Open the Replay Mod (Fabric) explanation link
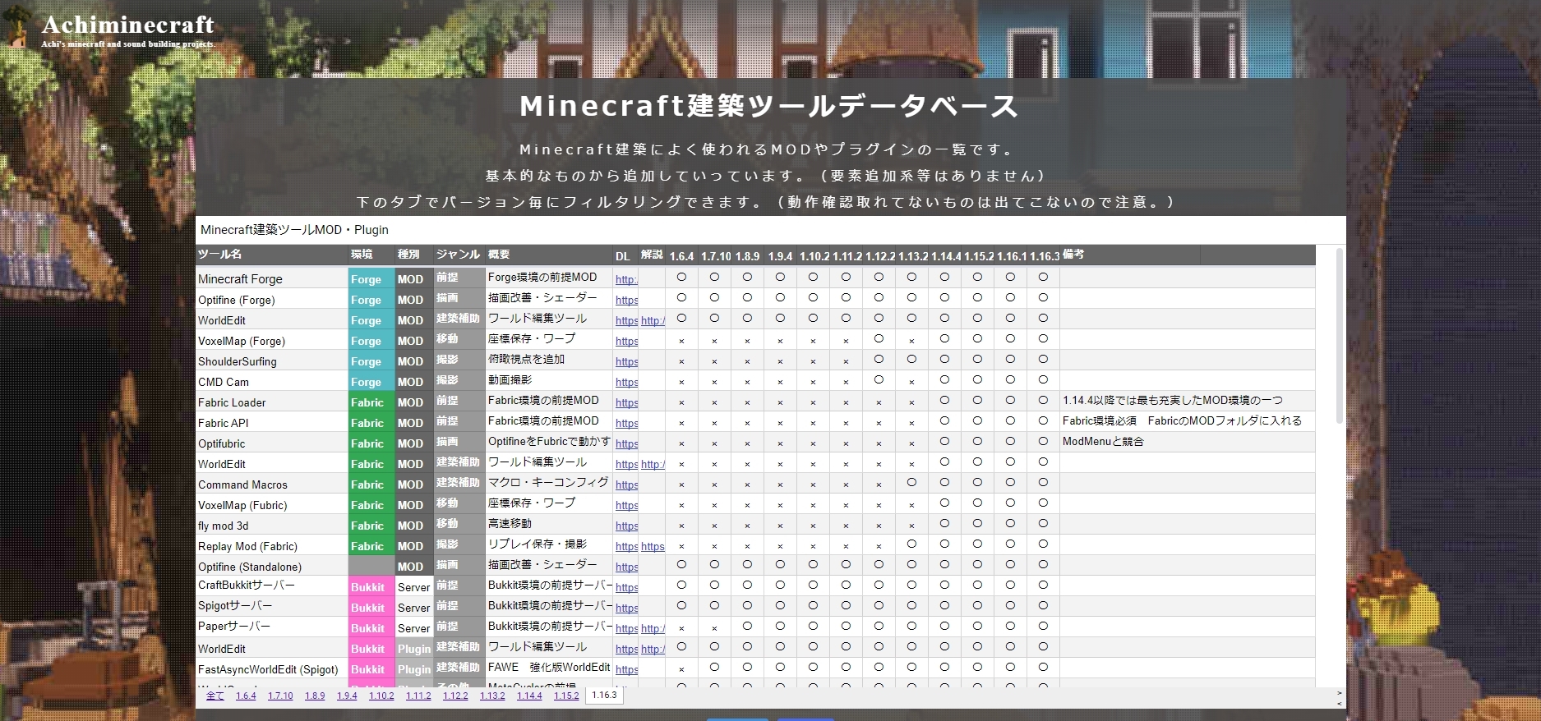Viewport: 1541px width, 721px height. (653, 546)
